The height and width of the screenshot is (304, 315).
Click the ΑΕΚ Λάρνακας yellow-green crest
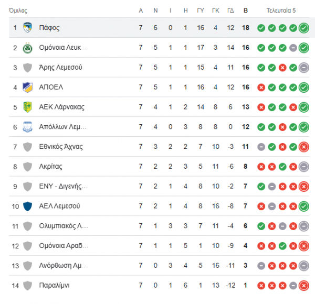pyautogui.click(x=27, y=107)
